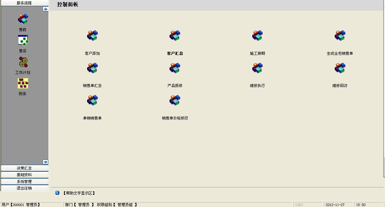Click the 施工排期 icon
This screenshot has width=385, height=207.
258,35
